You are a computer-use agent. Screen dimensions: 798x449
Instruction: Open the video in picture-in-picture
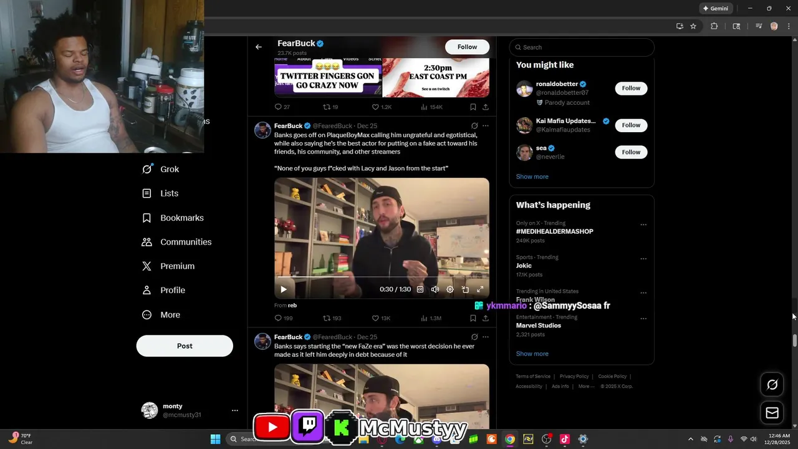coord(465,289)
